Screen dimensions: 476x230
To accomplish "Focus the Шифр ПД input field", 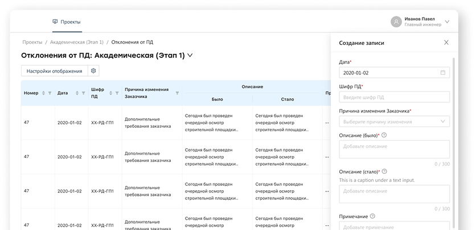I will tap(393, 97).
